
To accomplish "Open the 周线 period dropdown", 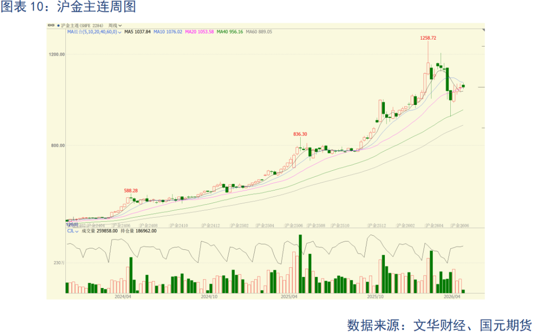I will click(x=115, y=25).
